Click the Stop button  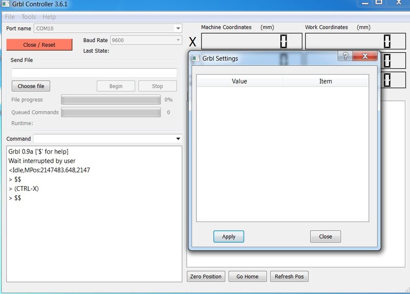point(157,86)
